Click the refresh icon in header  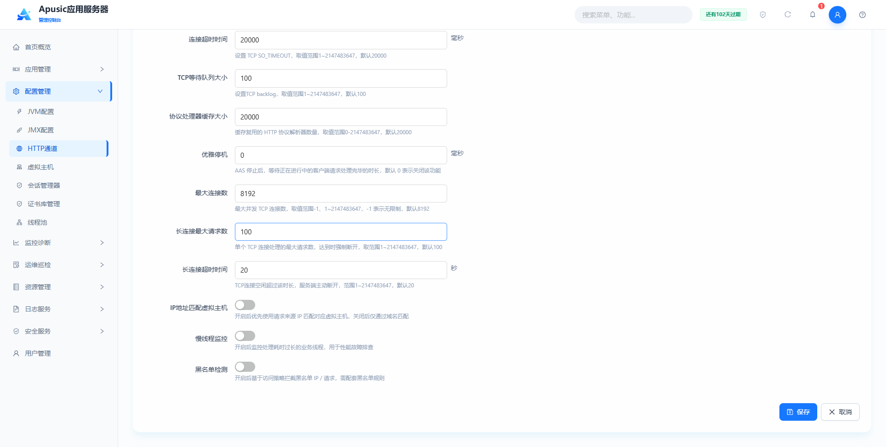click(788, 15)
